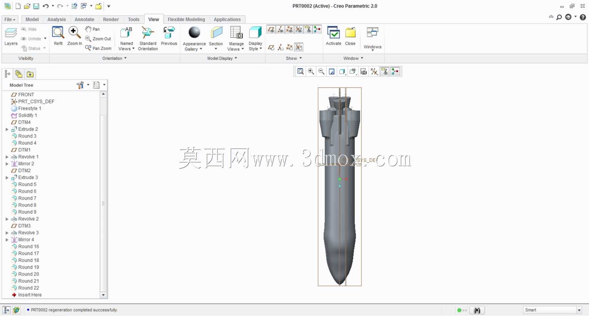
Task: Click the Close window folder icon
Action: click(350, 36)
